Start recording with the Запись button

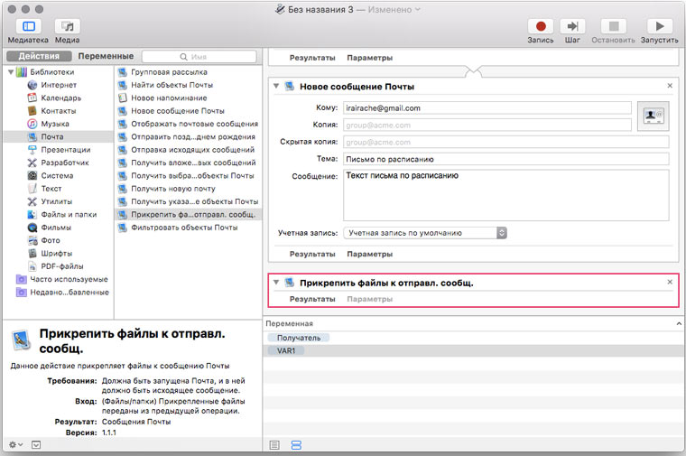[x=541, y=26]
